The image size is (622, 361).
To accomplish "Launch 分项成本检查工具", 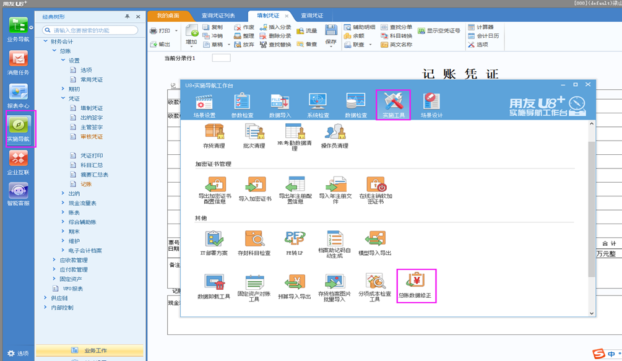I will click(375, 287).
